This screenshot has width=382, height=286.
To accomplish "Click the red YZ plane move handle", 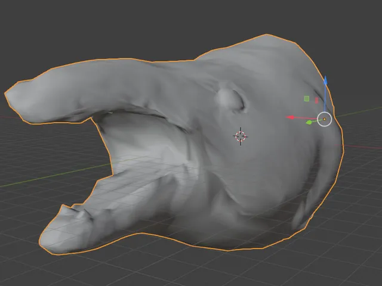I will tap(316, 100).
